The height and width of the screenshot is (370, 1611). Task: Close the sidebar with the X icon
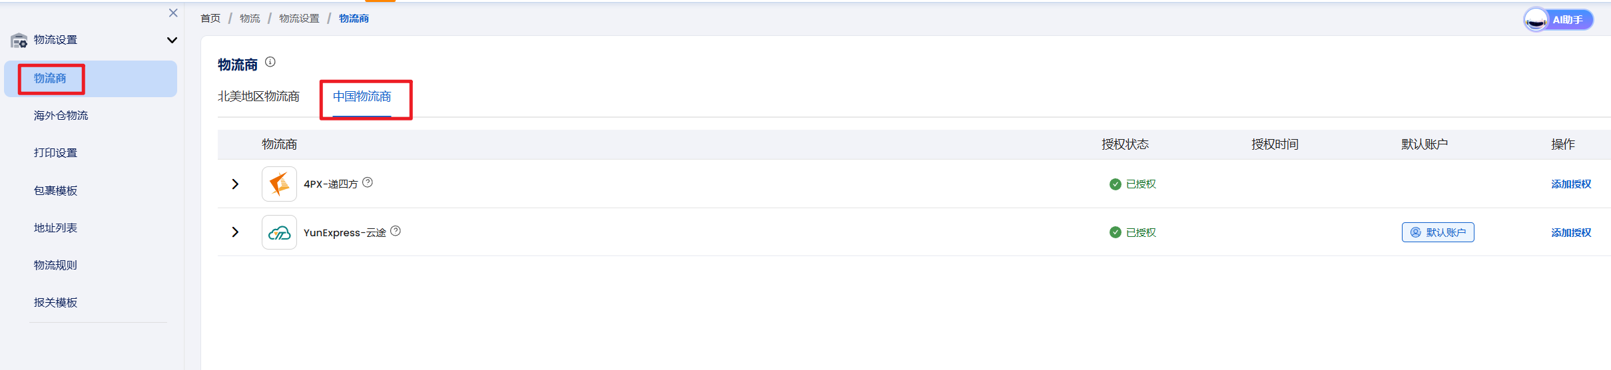(173, 13)
